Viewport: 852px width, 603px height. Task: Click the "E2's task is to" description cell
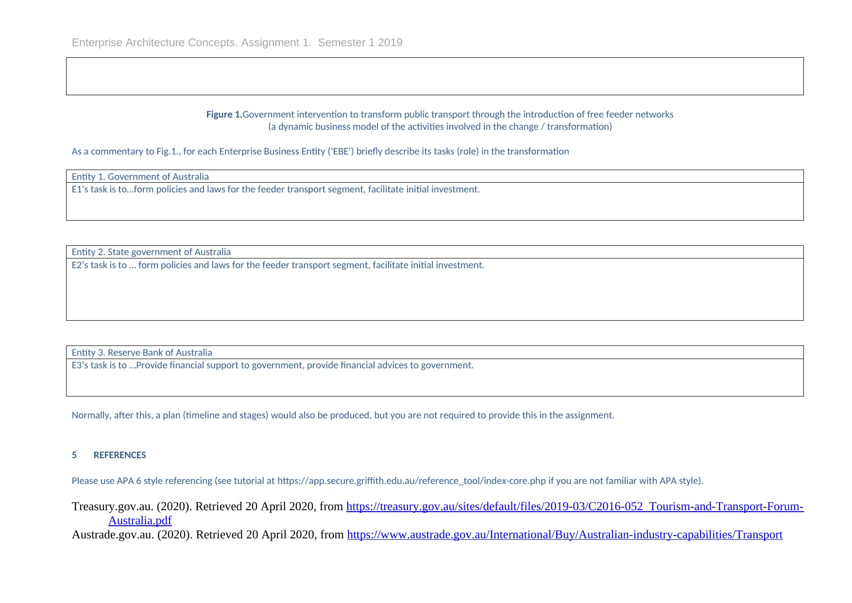click(x=435, y=289)
